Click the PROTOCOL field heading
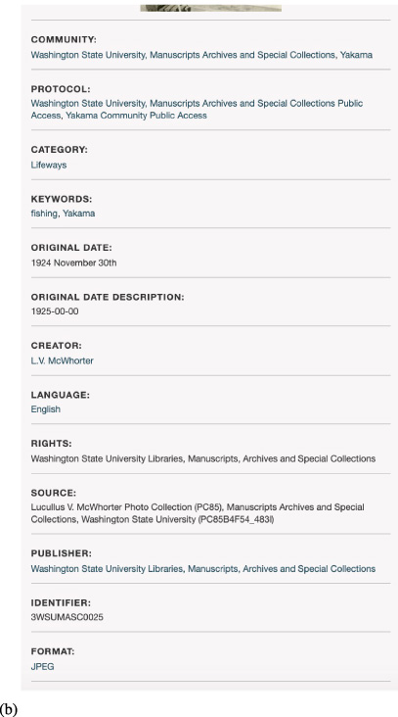This screenshot has width=398, height=717. 61,89
